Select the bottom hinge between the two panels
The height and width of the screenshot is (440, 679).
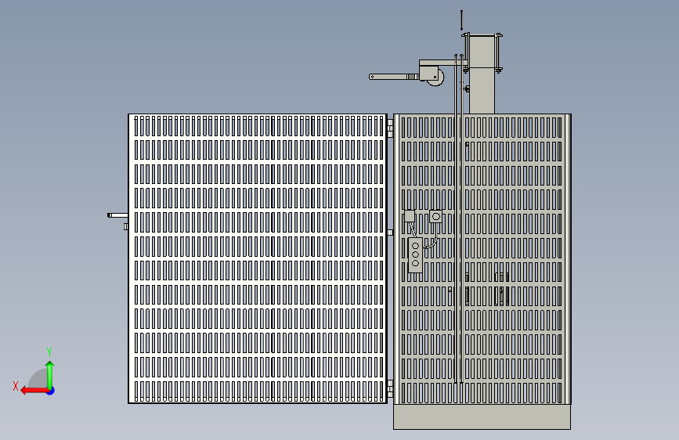click(x=390, y=388)
